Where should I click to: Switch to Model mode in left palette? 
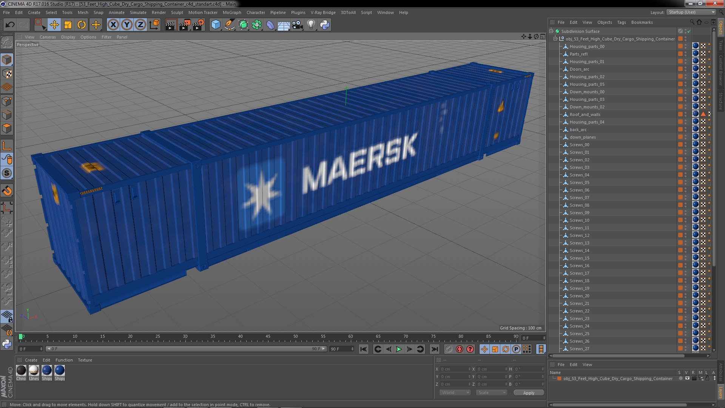7,60
